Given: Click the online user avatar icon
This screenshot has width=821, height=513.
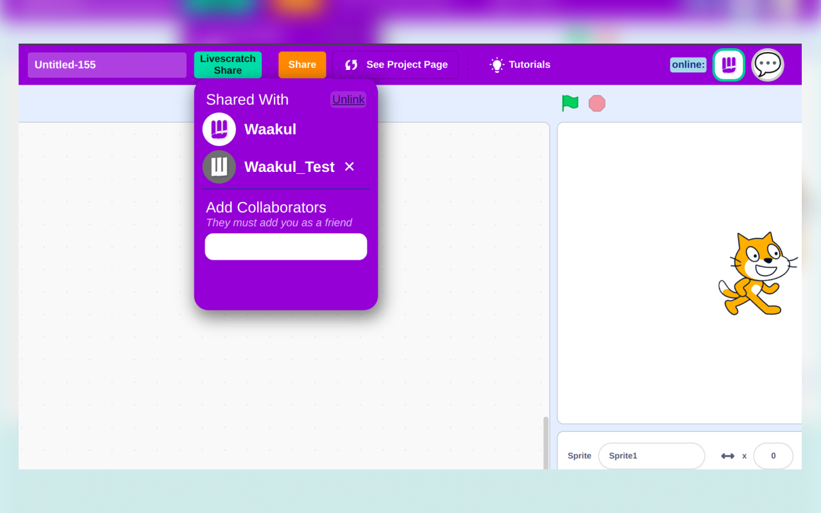Looking at the screenshot, I should coord(729,65).
